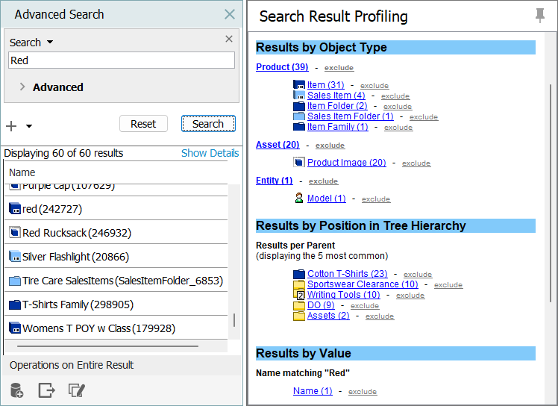Image resolution: width=558 pixels, height=406 pixels.
Task: Click the Red Rucksack product image icon
Action: [14, 233]
